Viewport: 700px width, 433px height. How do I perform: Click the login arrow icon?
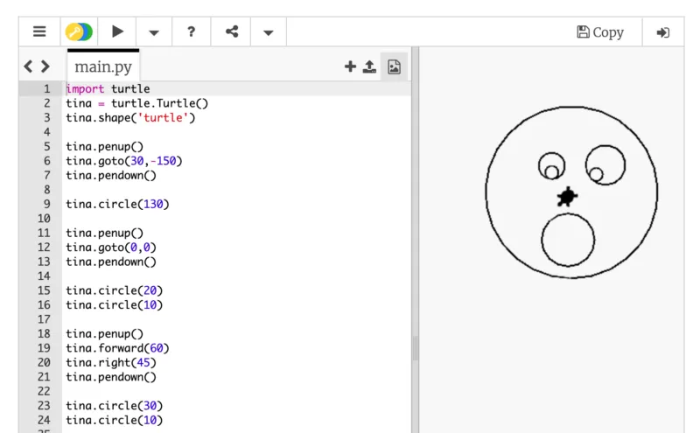(x=663, y=32)
